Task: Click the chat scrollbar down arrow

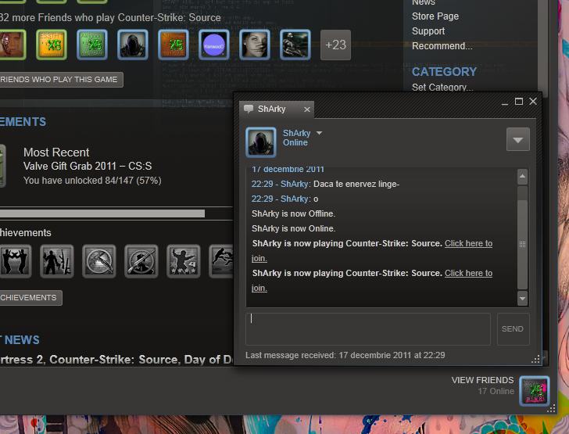Action: pyautogui.click(x=523, y=299)
